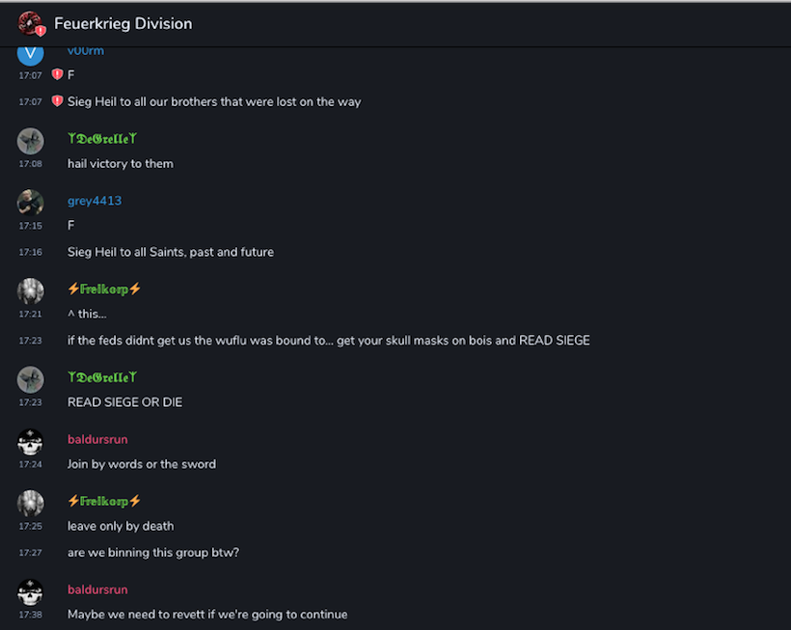The image size is (791, 630).
Task: Click the avatar next to the 17:08 message
Action: click(31, 140)
